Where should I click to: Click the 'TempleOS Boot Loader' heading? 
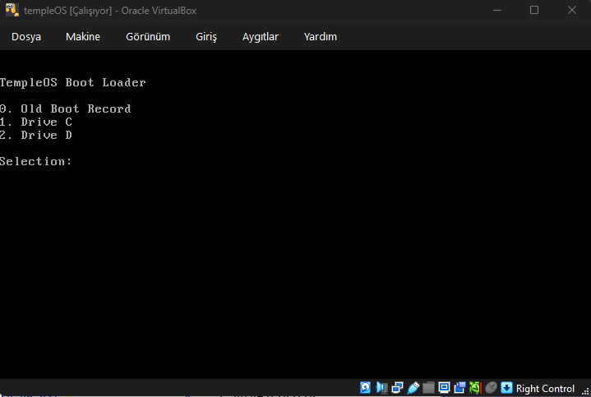point(72,82)
